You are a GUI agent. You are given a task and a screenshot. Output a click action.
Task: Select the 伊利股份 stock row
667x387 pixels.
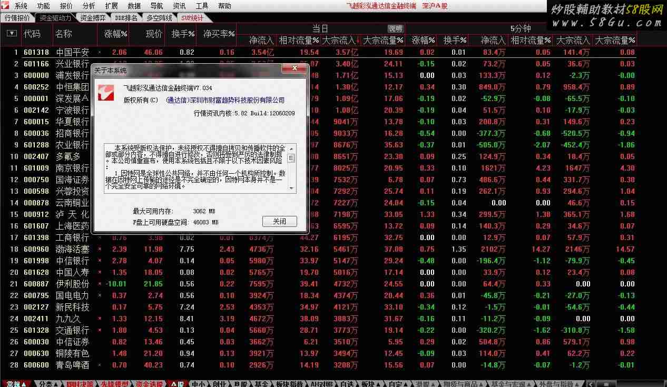(318, 284)
